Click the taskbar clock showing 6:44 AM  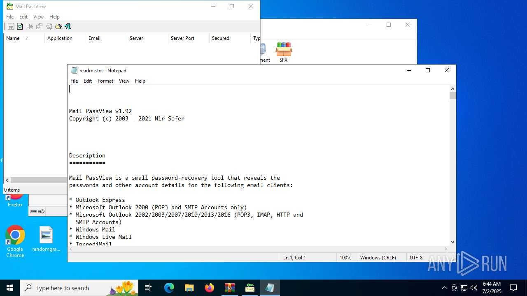point(492,288)
